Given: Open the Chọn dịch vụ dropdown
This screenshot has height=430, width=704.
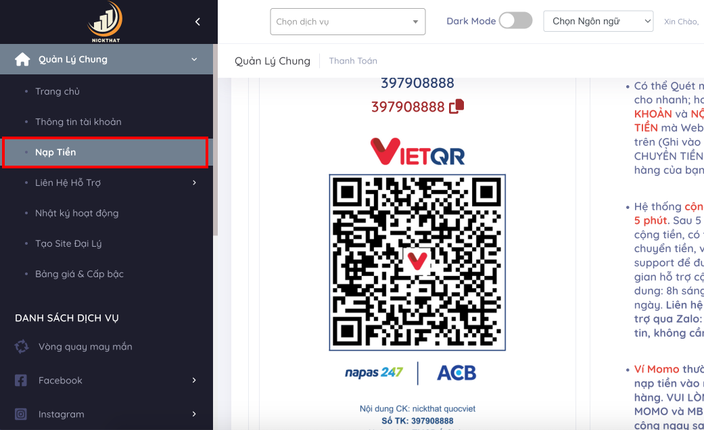Looking at the screenshot, I should coord(348,22).
